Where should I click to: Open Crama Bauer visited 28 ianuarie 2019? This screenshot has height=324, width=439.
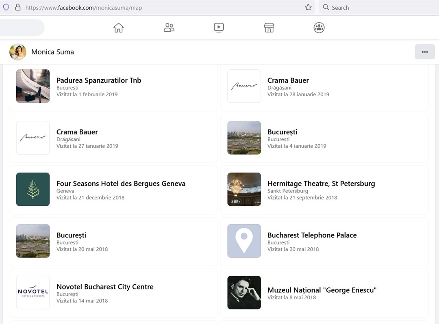(x=288, y=80)
